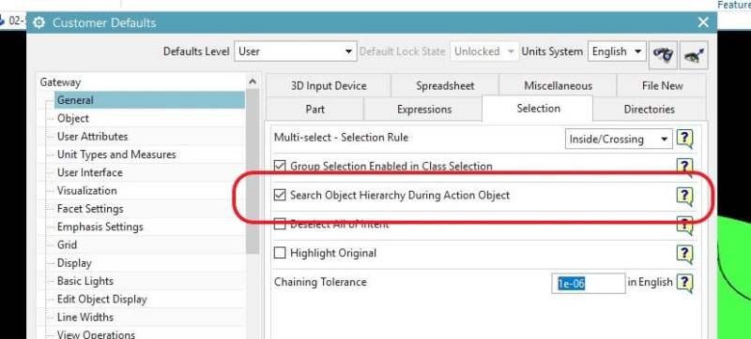Open the Defaults Level dropdown
Screen dimensions: 751x339
295,52
